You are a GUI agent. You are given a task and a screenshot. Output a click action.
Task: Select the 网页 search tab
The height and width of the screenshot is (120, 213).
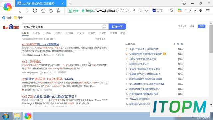(x=25, y=33)
